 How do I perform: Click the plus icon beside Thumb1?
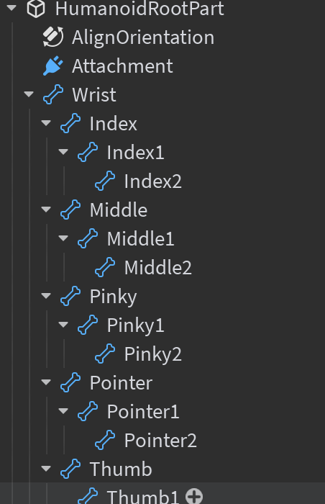click(x=194, y=496)
